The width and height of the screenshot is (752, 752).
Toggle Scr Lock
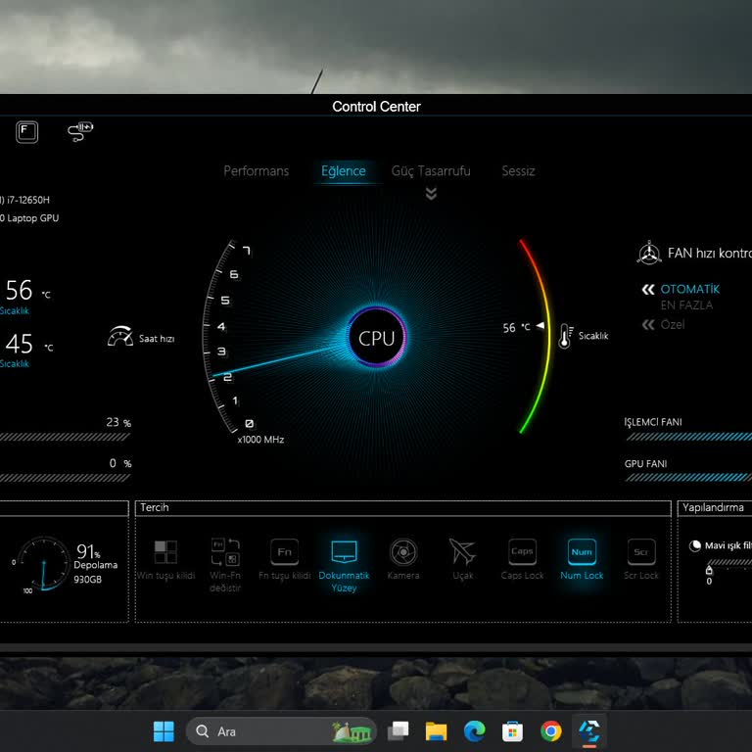pos(641,560)
